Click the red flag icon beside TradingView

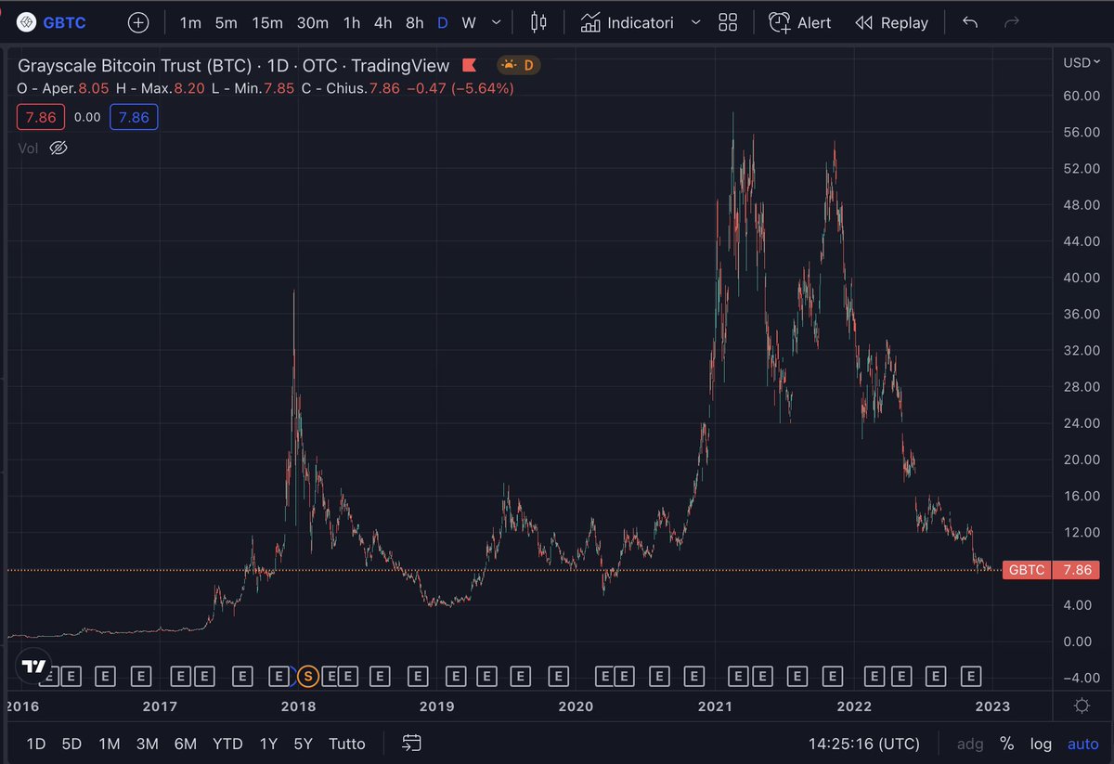point(470,65)
